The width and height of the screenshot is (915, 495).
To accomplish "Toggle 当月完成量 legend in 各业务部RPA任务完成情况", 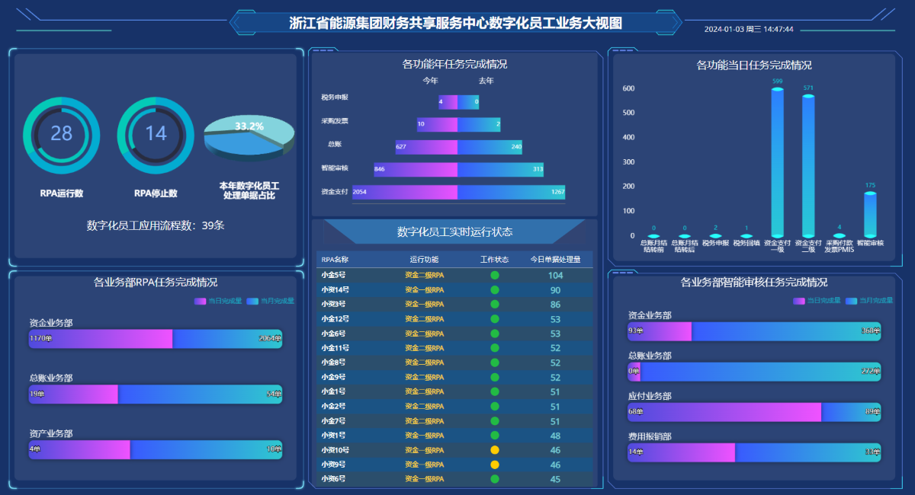I will click(271, 301).
